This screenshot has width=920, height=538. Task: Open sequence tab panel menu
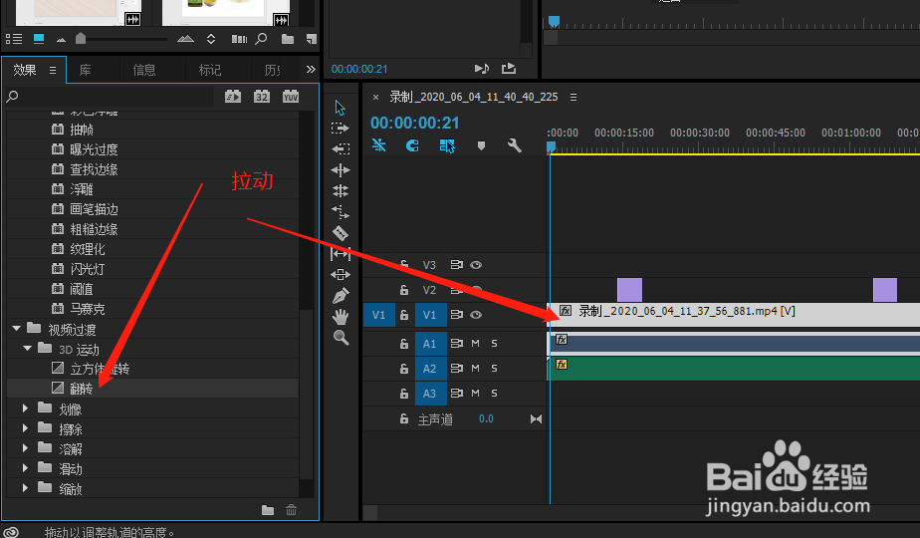[574, 97]
